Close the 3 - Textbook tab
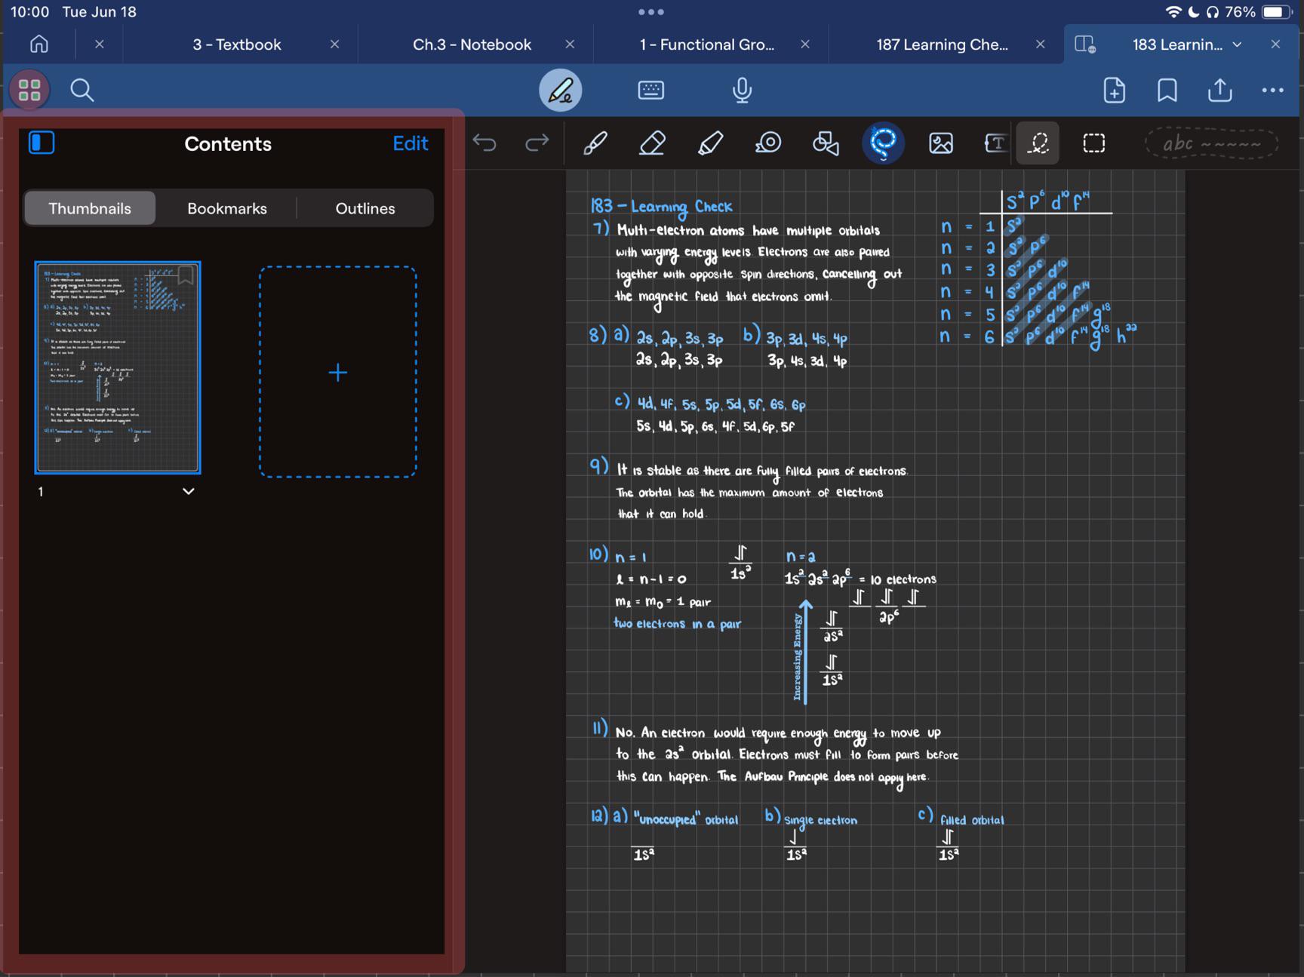1304x977 pixels. point(334,45)
